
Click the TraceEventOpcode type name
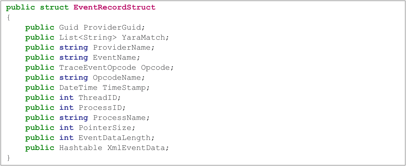click(x=98, y=67)
